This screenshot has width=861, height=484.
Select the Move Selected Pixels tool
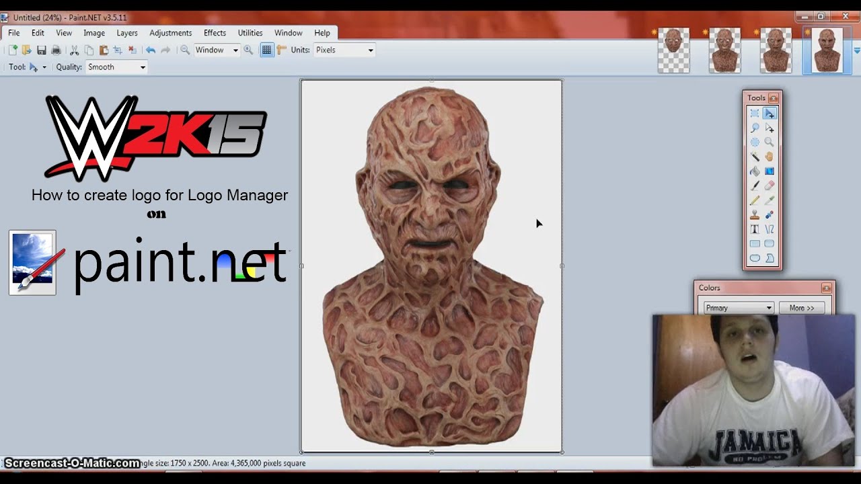click(x=770, y=114)
